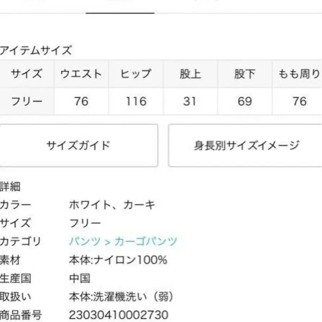
Task: Select the ヒップ column header
Action: coord(136,74)
